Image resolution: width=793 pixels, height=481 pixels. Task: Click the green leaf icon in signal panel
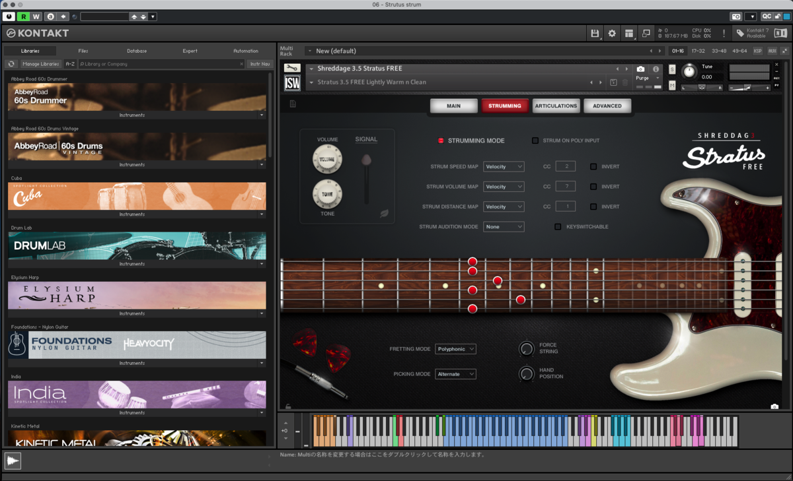(383, 213)
